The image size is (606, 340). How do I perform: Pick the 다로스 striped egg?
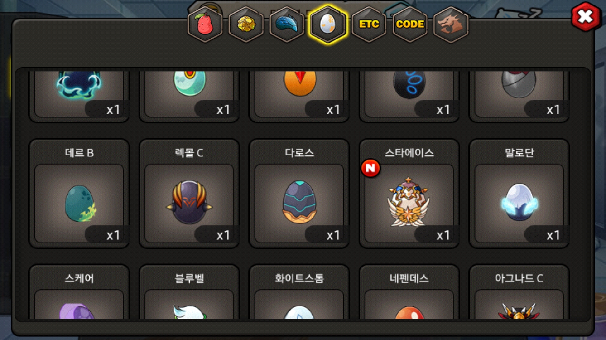(x=299, y=193)
